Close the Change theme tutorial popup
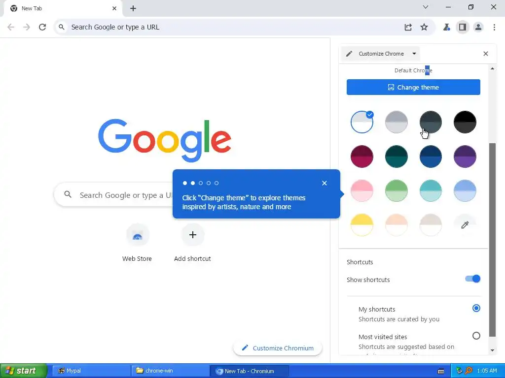Screen dimensions: 505x378 tap(325, 183)
